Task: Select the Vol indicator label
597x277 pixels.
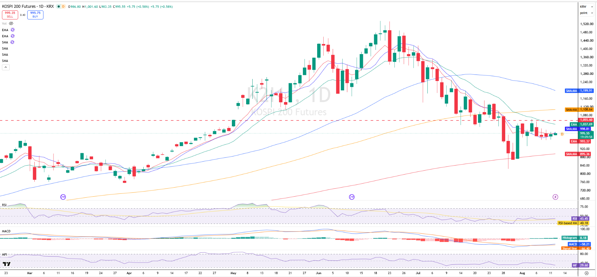Action: click(4, 23)
